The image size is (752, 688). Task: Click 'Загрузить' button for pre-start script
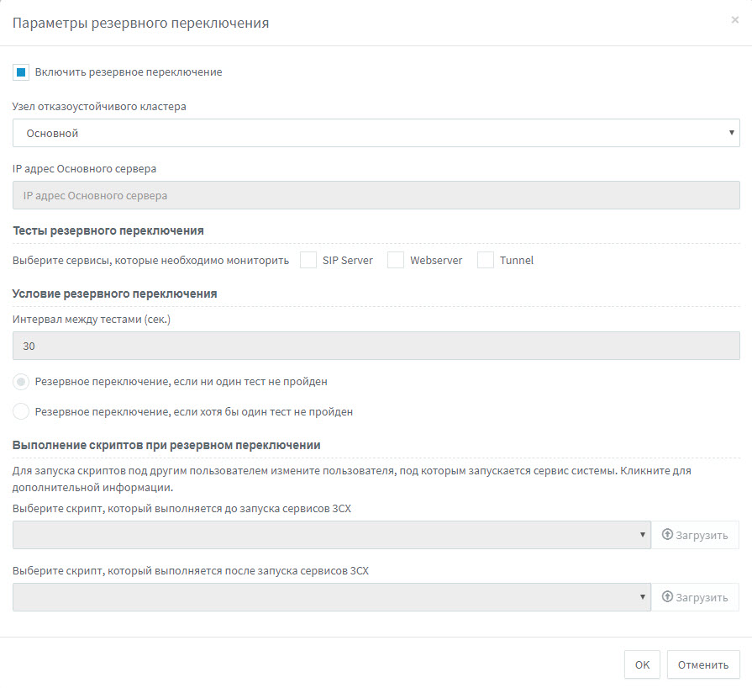pyautogui.click(x=695, y=535)
